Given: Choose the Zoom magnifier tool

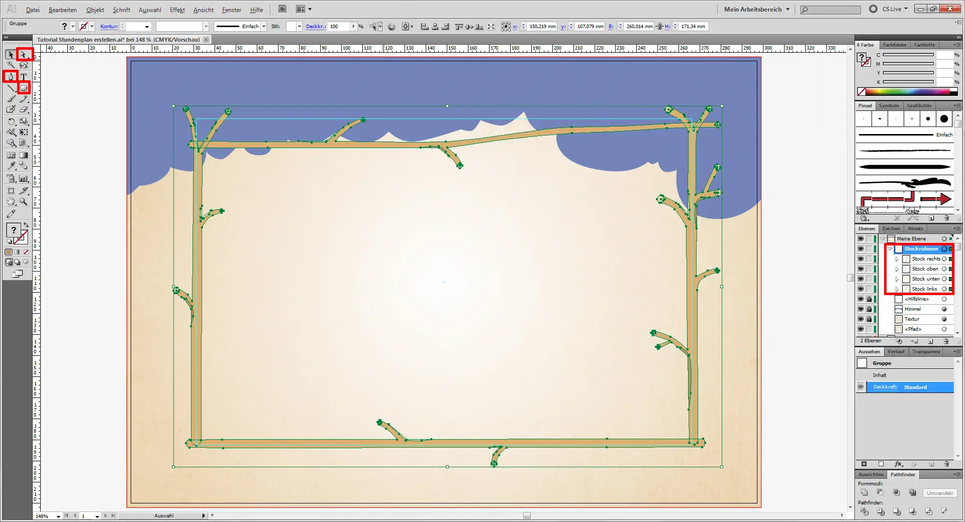Looking at the screenshot, I should click(24, 202).
